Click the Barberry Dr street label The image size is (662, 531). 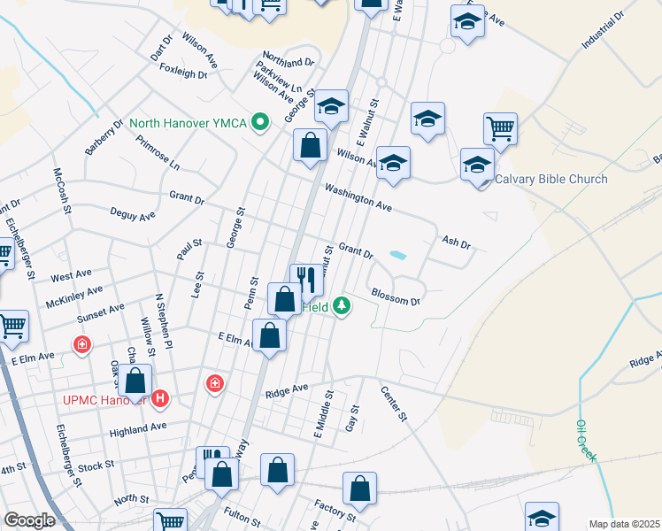[x=104, y=137]
